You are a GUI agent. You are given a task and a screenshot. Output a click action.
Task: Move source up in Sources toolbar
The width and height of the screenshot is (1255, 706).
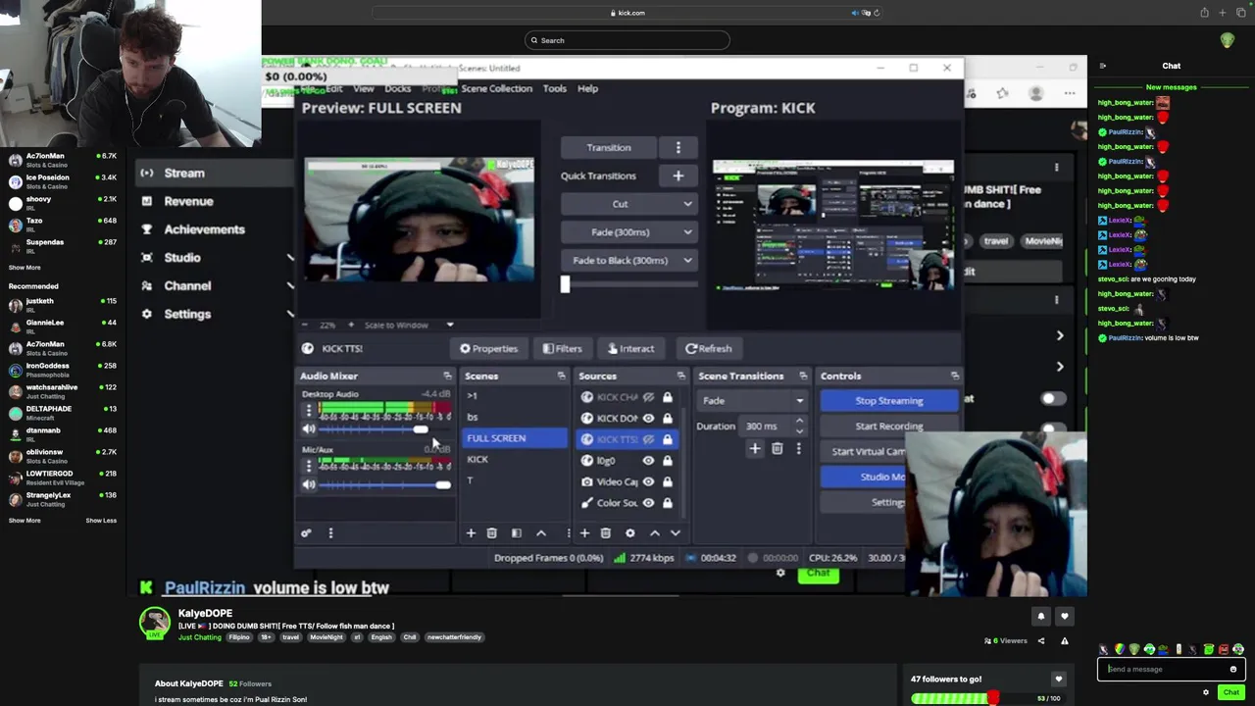(655, 532)
